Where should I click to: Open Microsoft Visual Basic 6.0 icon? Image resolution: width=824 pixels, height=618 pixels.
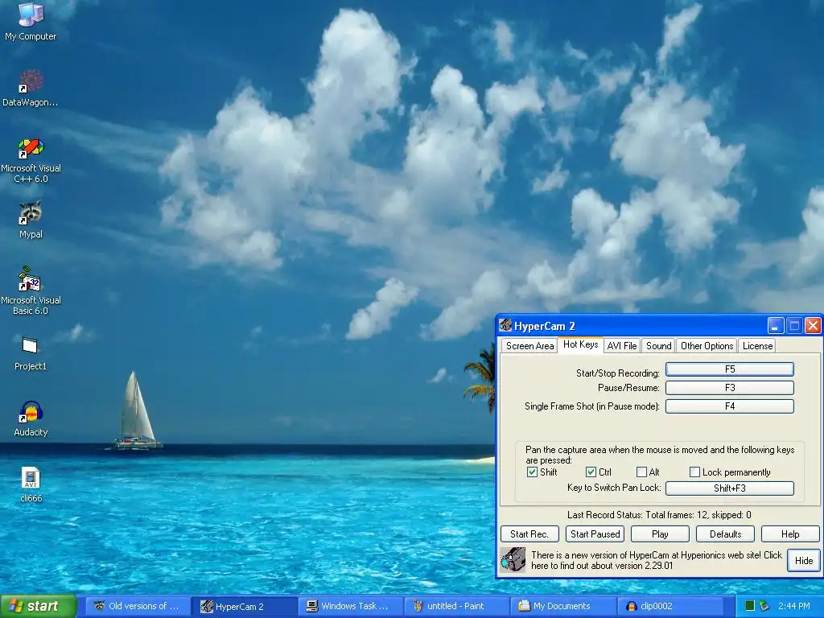click(x=30, y=279)
